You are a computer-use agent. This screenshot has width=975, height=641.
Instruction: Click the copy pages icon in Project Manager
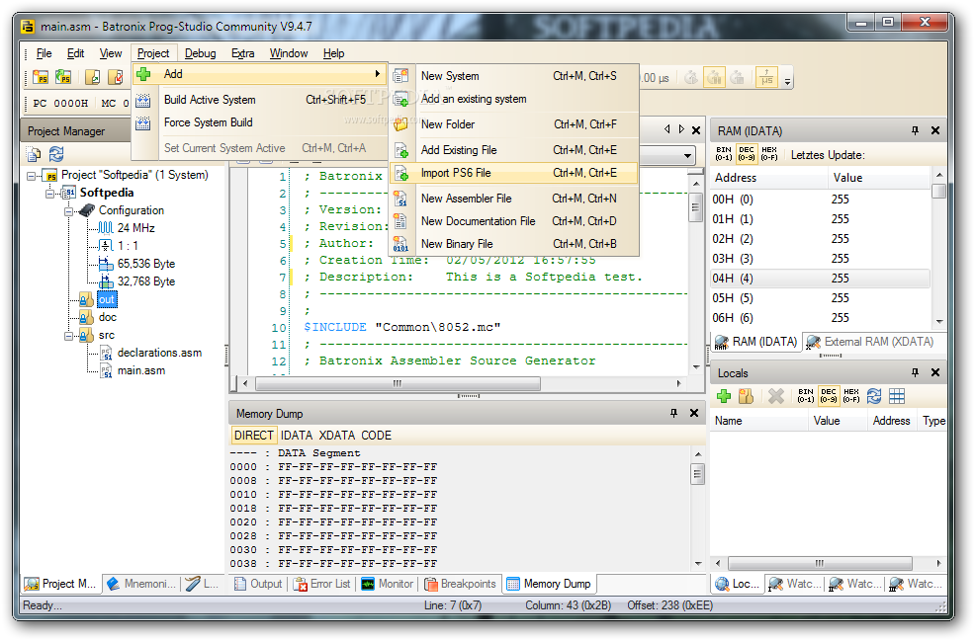click(34, 153)
